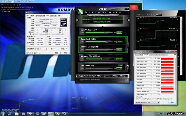The width and height of the screenshot is (186, 116).
Task: Click the Core Voltage slider handle
Action: click(104, 32)
